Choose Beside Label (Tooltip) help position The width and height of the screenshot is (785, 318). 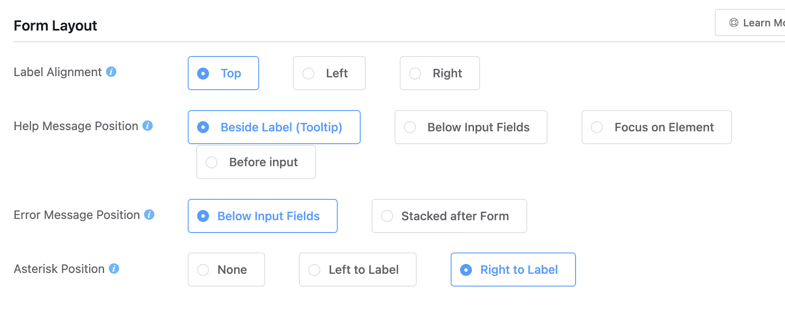click(274, 127)
